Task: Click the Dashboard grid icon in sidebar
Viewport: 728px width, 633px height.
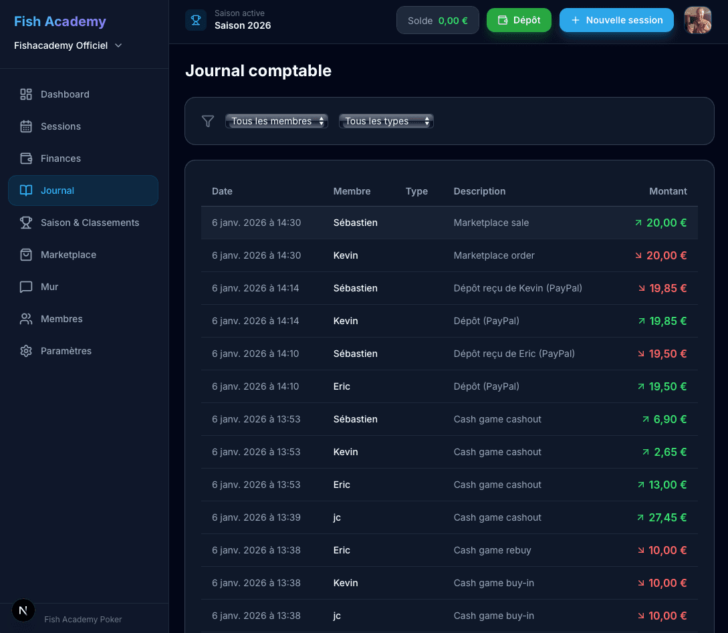Action: pyautogui.click(x=26, y=94)
